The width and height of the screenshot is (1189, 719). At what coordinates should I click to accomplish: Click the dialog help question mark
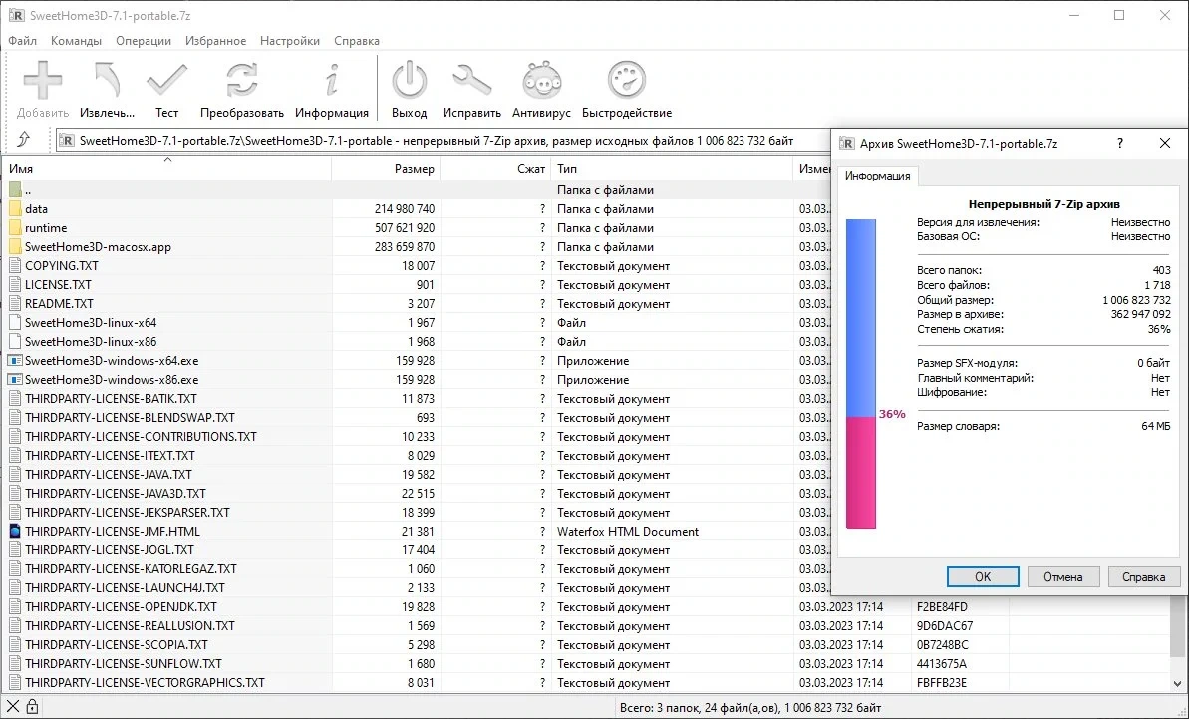[x=1120, y=143]
